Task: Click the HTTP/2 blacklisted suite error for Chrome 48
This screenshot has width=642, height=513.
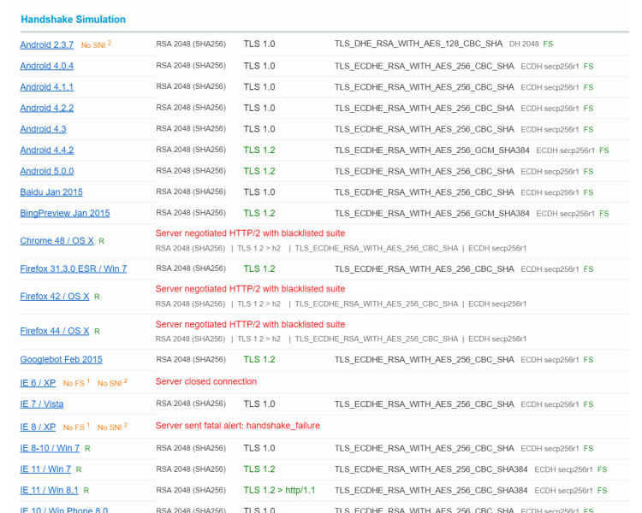Action: tap(250, 233)
